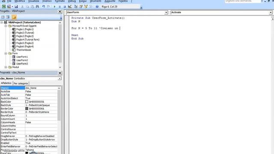
Task: Open the Finestra menu
Action: pos(123,1)
